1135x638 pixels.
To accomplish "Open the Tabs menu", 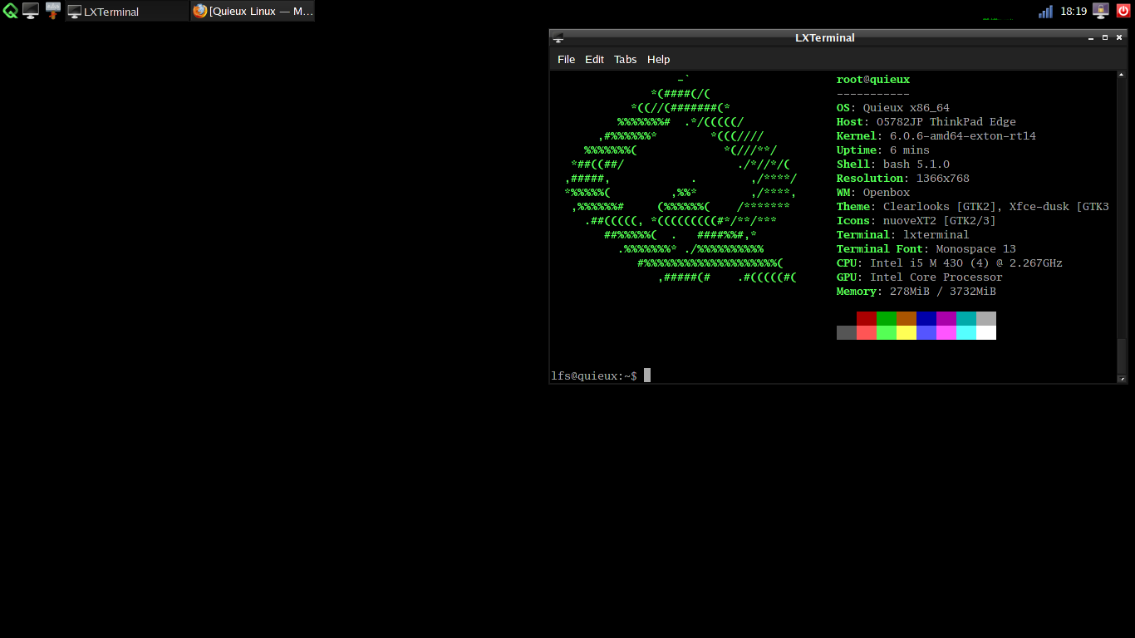I will (625, 60).
